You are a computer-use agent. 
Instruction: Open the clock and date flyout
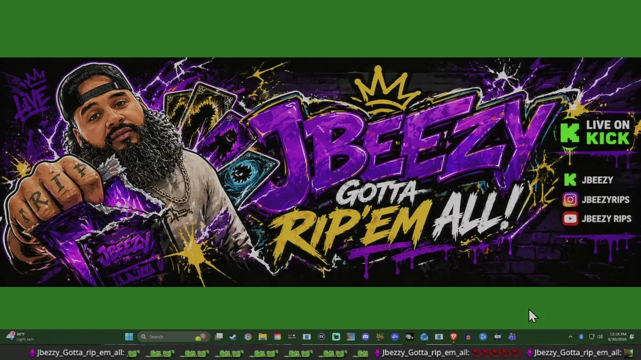pyautogui.click(x=618, y=336)
